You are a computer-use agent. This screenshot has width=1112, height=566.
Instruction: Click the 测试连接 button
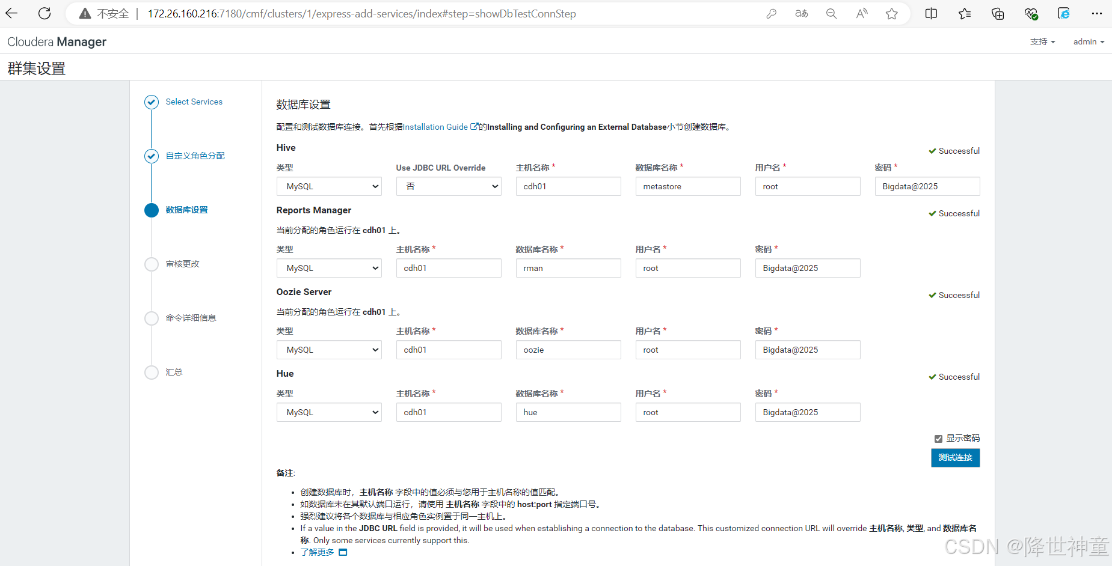(x=955, y=458)
